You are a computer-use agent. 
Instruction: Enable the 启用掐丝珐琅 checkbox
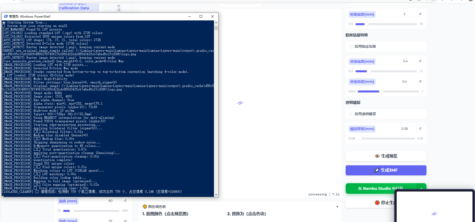351,46
